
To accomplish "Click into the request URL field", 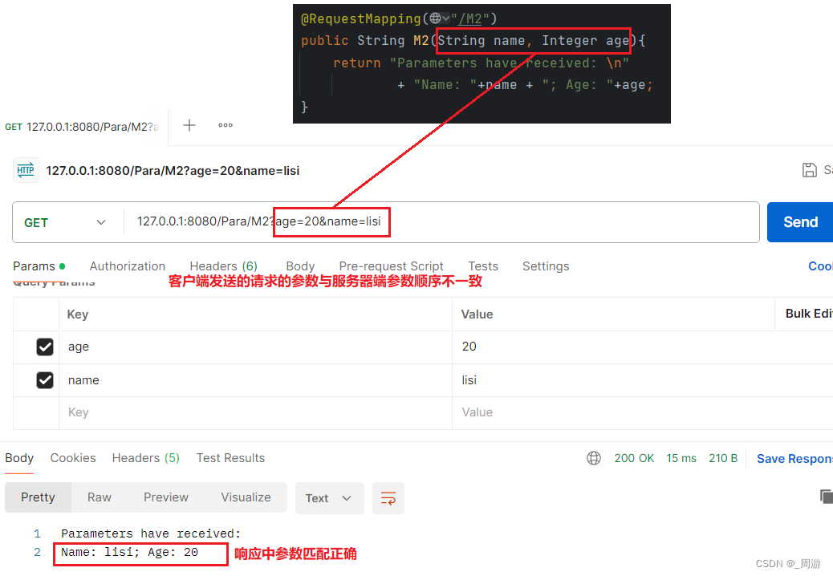I will 441,222.
